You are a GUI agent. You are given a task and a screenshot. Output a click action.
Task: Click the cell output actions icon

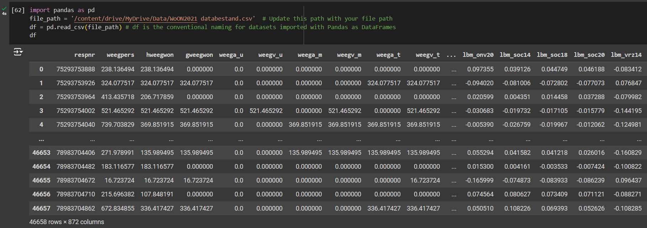[x=18, y=52]
